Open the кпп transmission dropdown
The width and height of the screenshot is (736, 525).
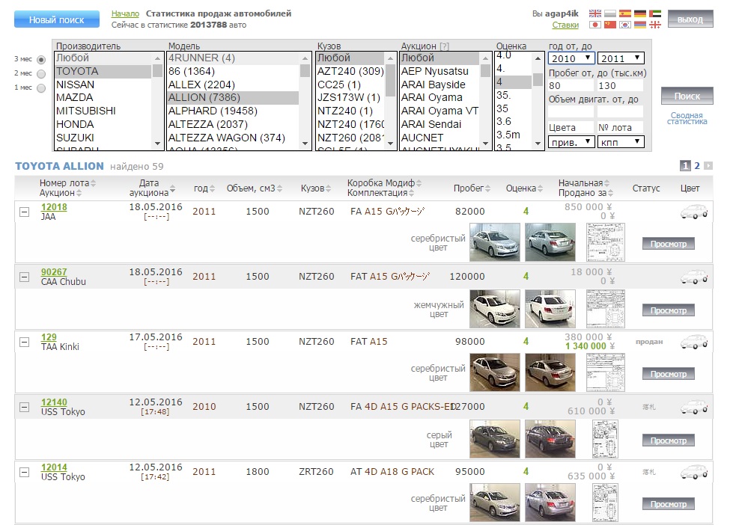click(x=621, y=141)
